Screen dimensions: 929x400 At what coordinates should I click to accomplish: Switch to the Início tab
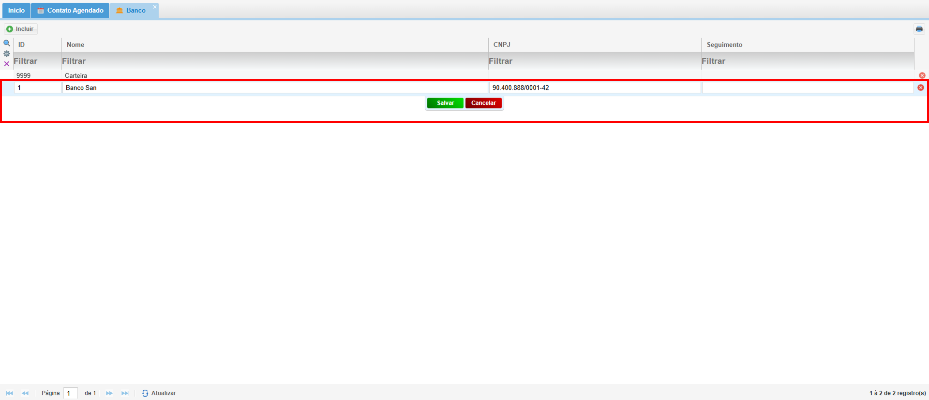click(x=16, y=10)
